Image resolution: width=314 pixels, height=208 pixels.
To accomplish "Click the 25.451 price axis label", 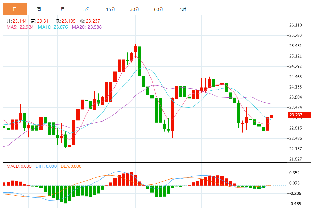I will click(295, 46).
